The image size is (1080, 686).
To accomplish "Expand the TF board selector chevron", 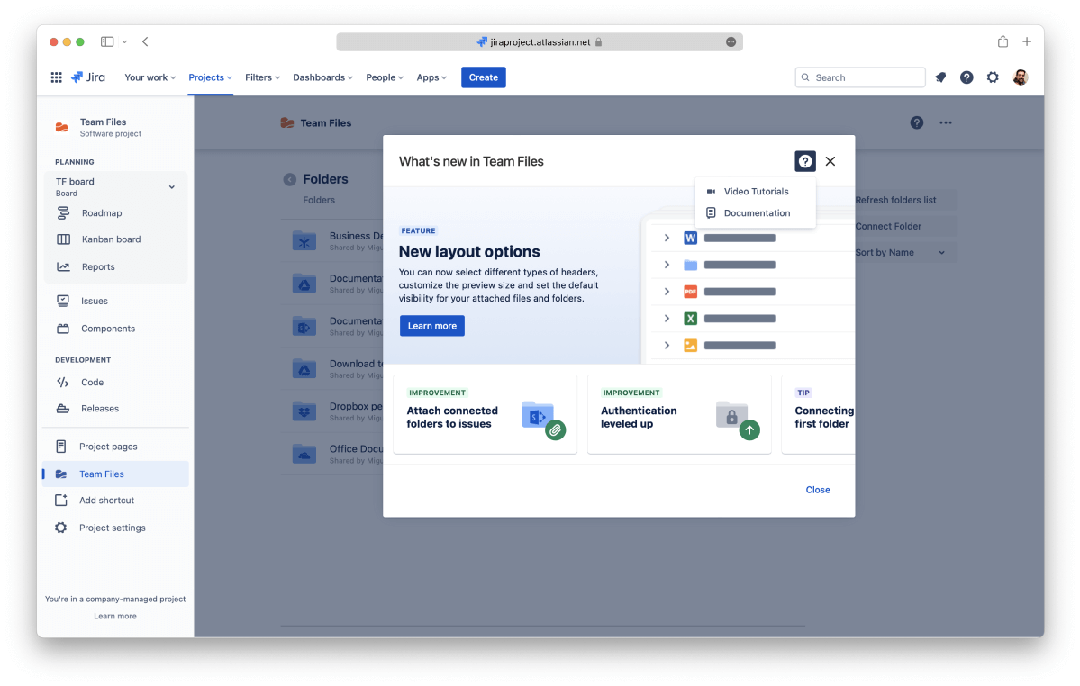I will (x=171, y=187).
